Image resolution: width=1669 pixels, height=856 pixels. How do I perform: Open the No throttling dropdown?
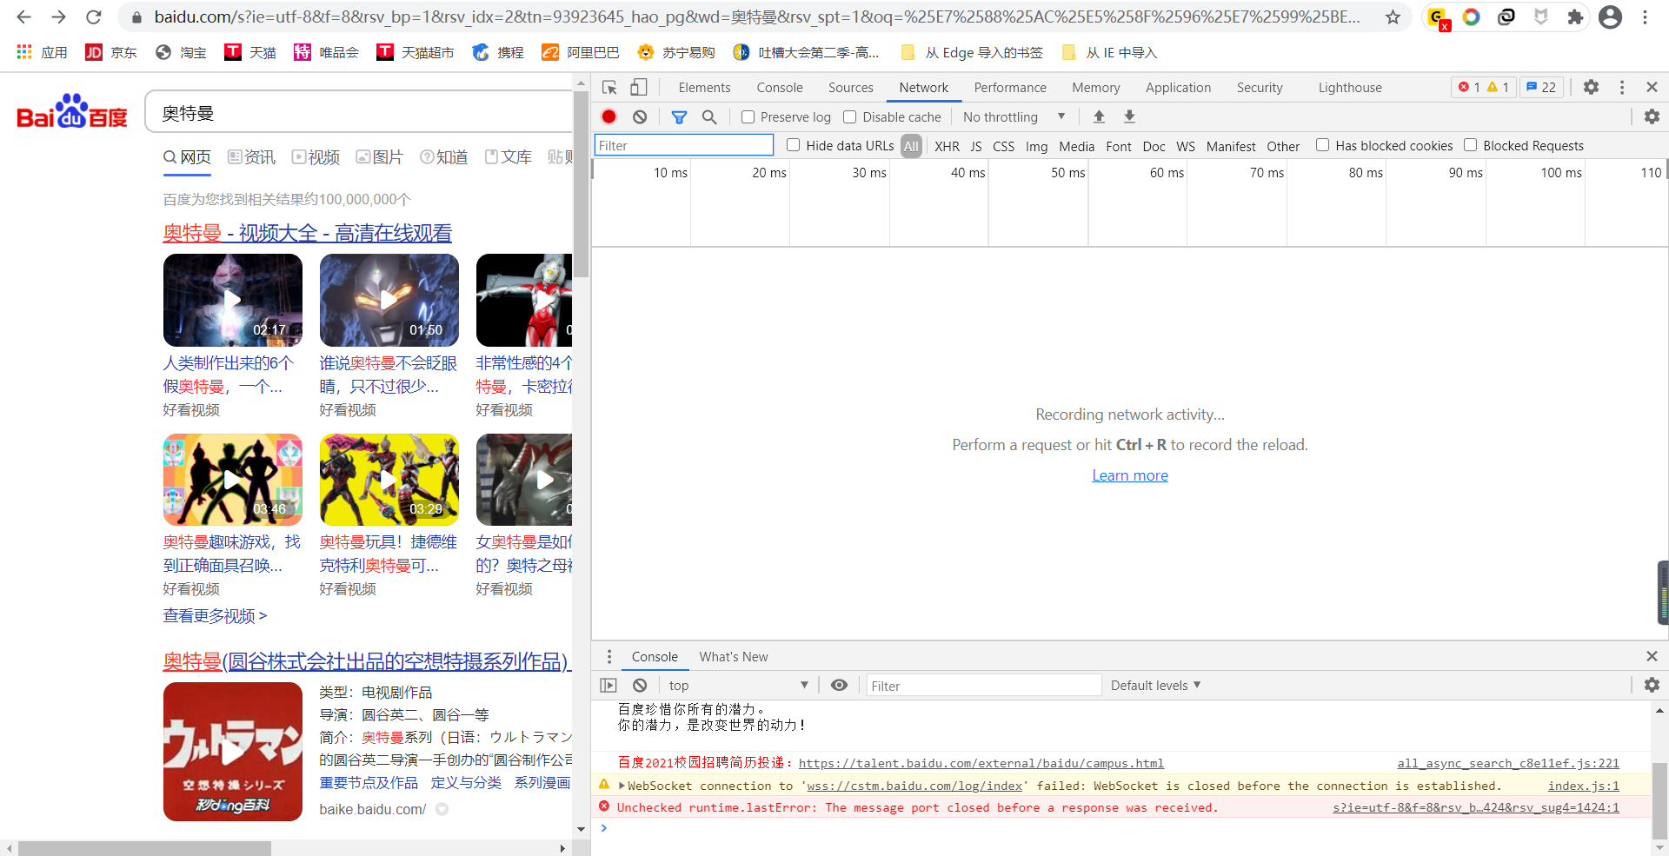pyautogui.click(x=1014, y=116)
